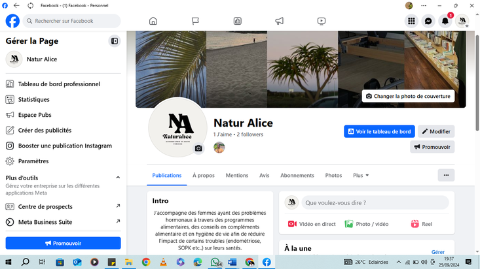Viewport: 480px width, 269px height.
Task: Click Changer la photo de couverture
Action: [x=408, y=96]
